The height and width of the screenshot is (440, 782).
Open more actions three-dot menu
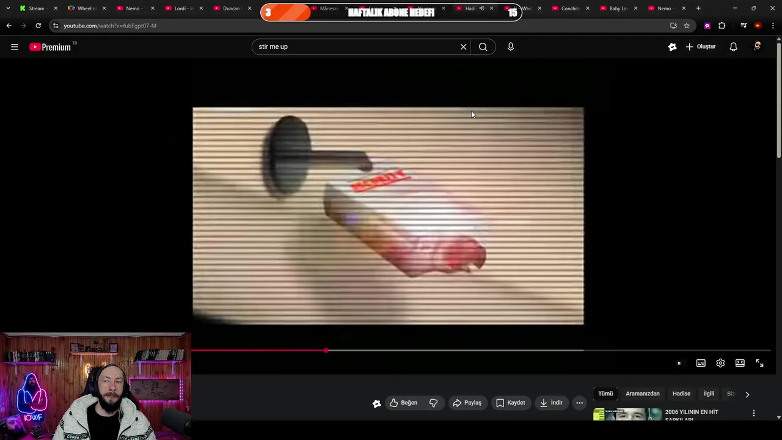pyautogui.click(x=579, y=403)
